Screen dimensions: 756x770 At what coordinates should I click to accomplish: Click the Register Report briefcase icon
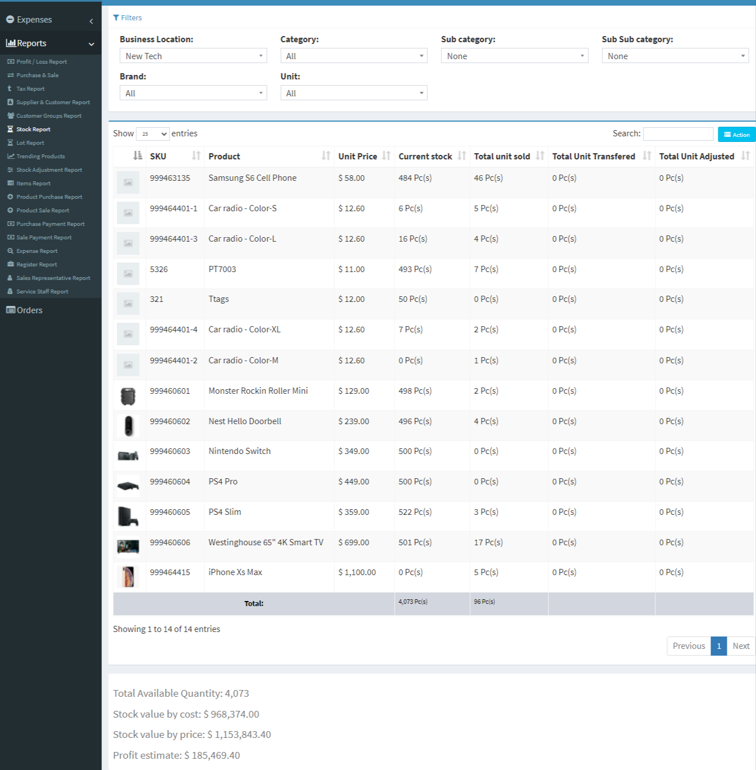point(11,265)
